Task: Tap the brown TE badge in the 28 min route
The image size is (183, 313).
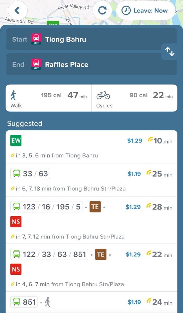Action: click(x=95, y=207)
